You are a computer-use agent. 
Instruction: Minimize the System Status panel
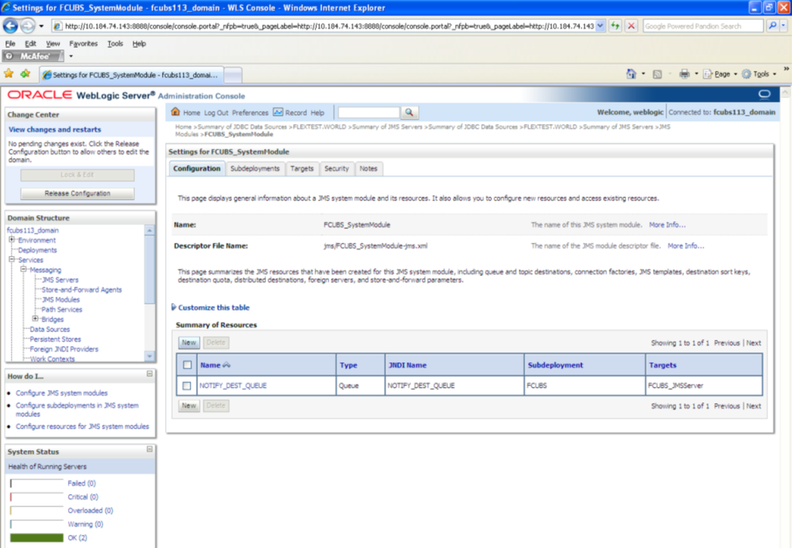pos(150,449)
